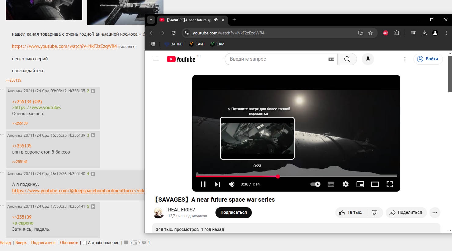The width and height of the screenshot is (452, 251).
Task: Switch to miniplayer mode
Action: point(360,184)
